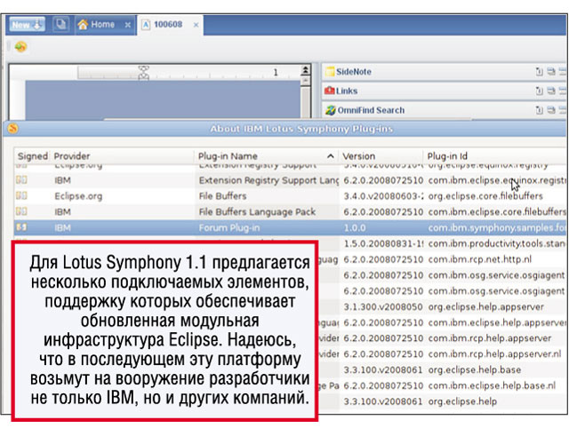Select org.eclipse.help plug-in id in last row
569x428 pixels.
pyautogui.click(x=462, y=401)
